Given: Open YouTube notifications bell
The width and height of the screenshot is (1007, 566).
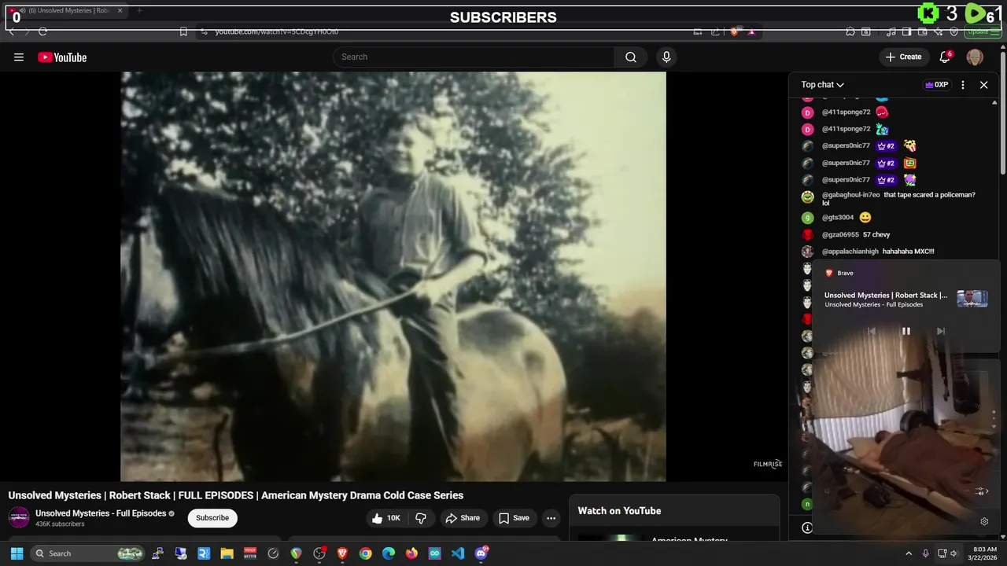Looking at the screenshot, I should coord(945,57).
